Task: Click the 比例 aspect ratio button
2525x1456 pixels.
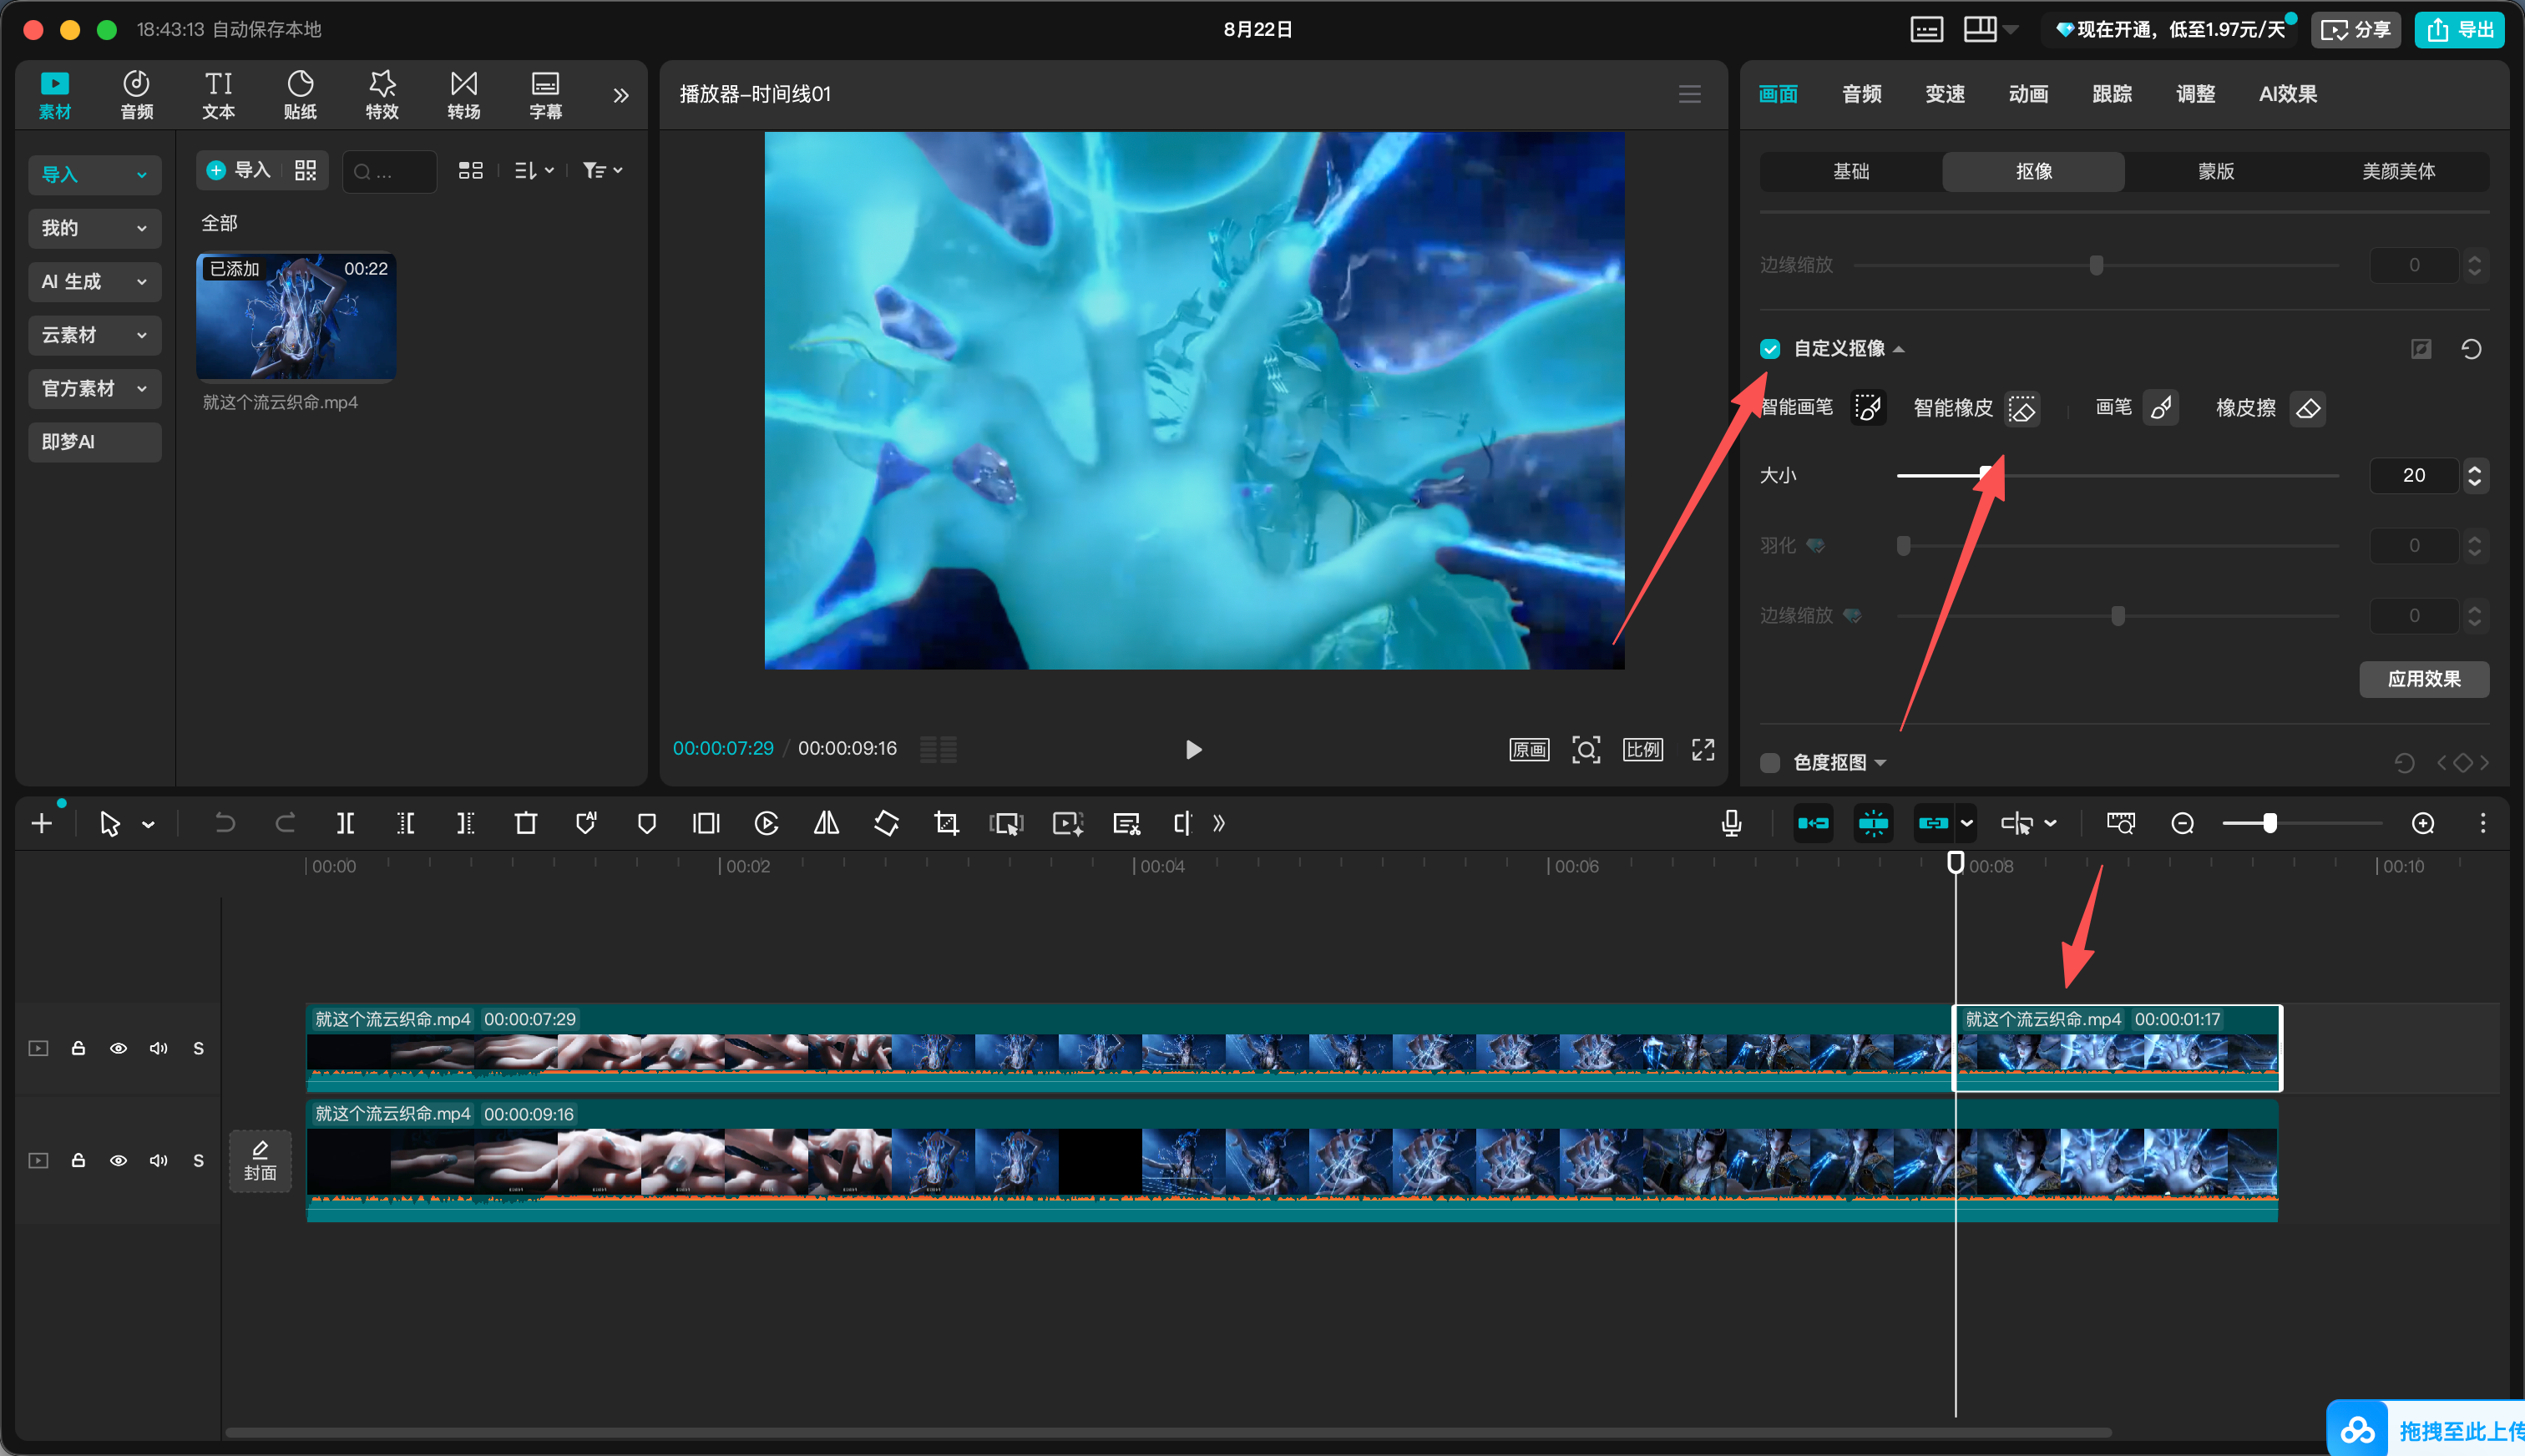Action: point(1642,749)
